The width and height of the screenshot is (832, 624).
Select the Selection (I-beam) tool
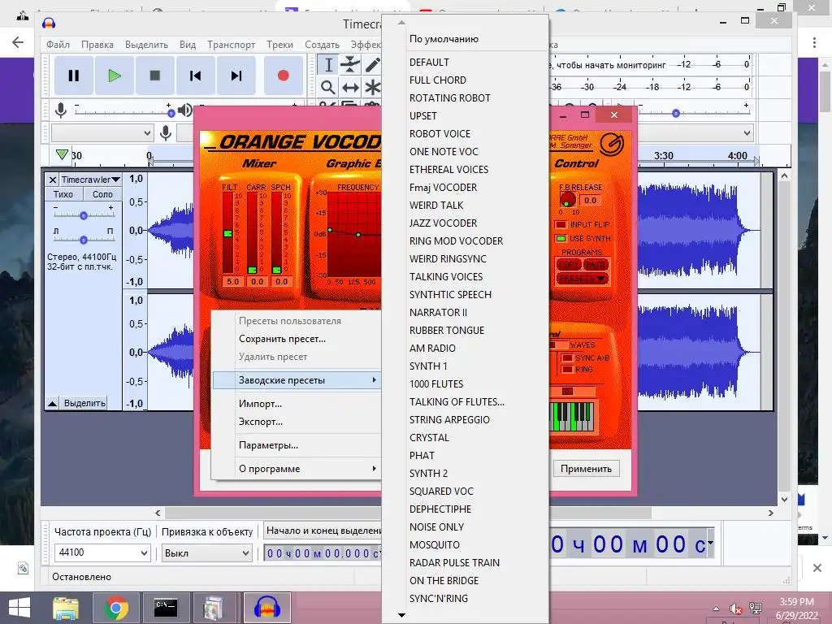[328, 65]
